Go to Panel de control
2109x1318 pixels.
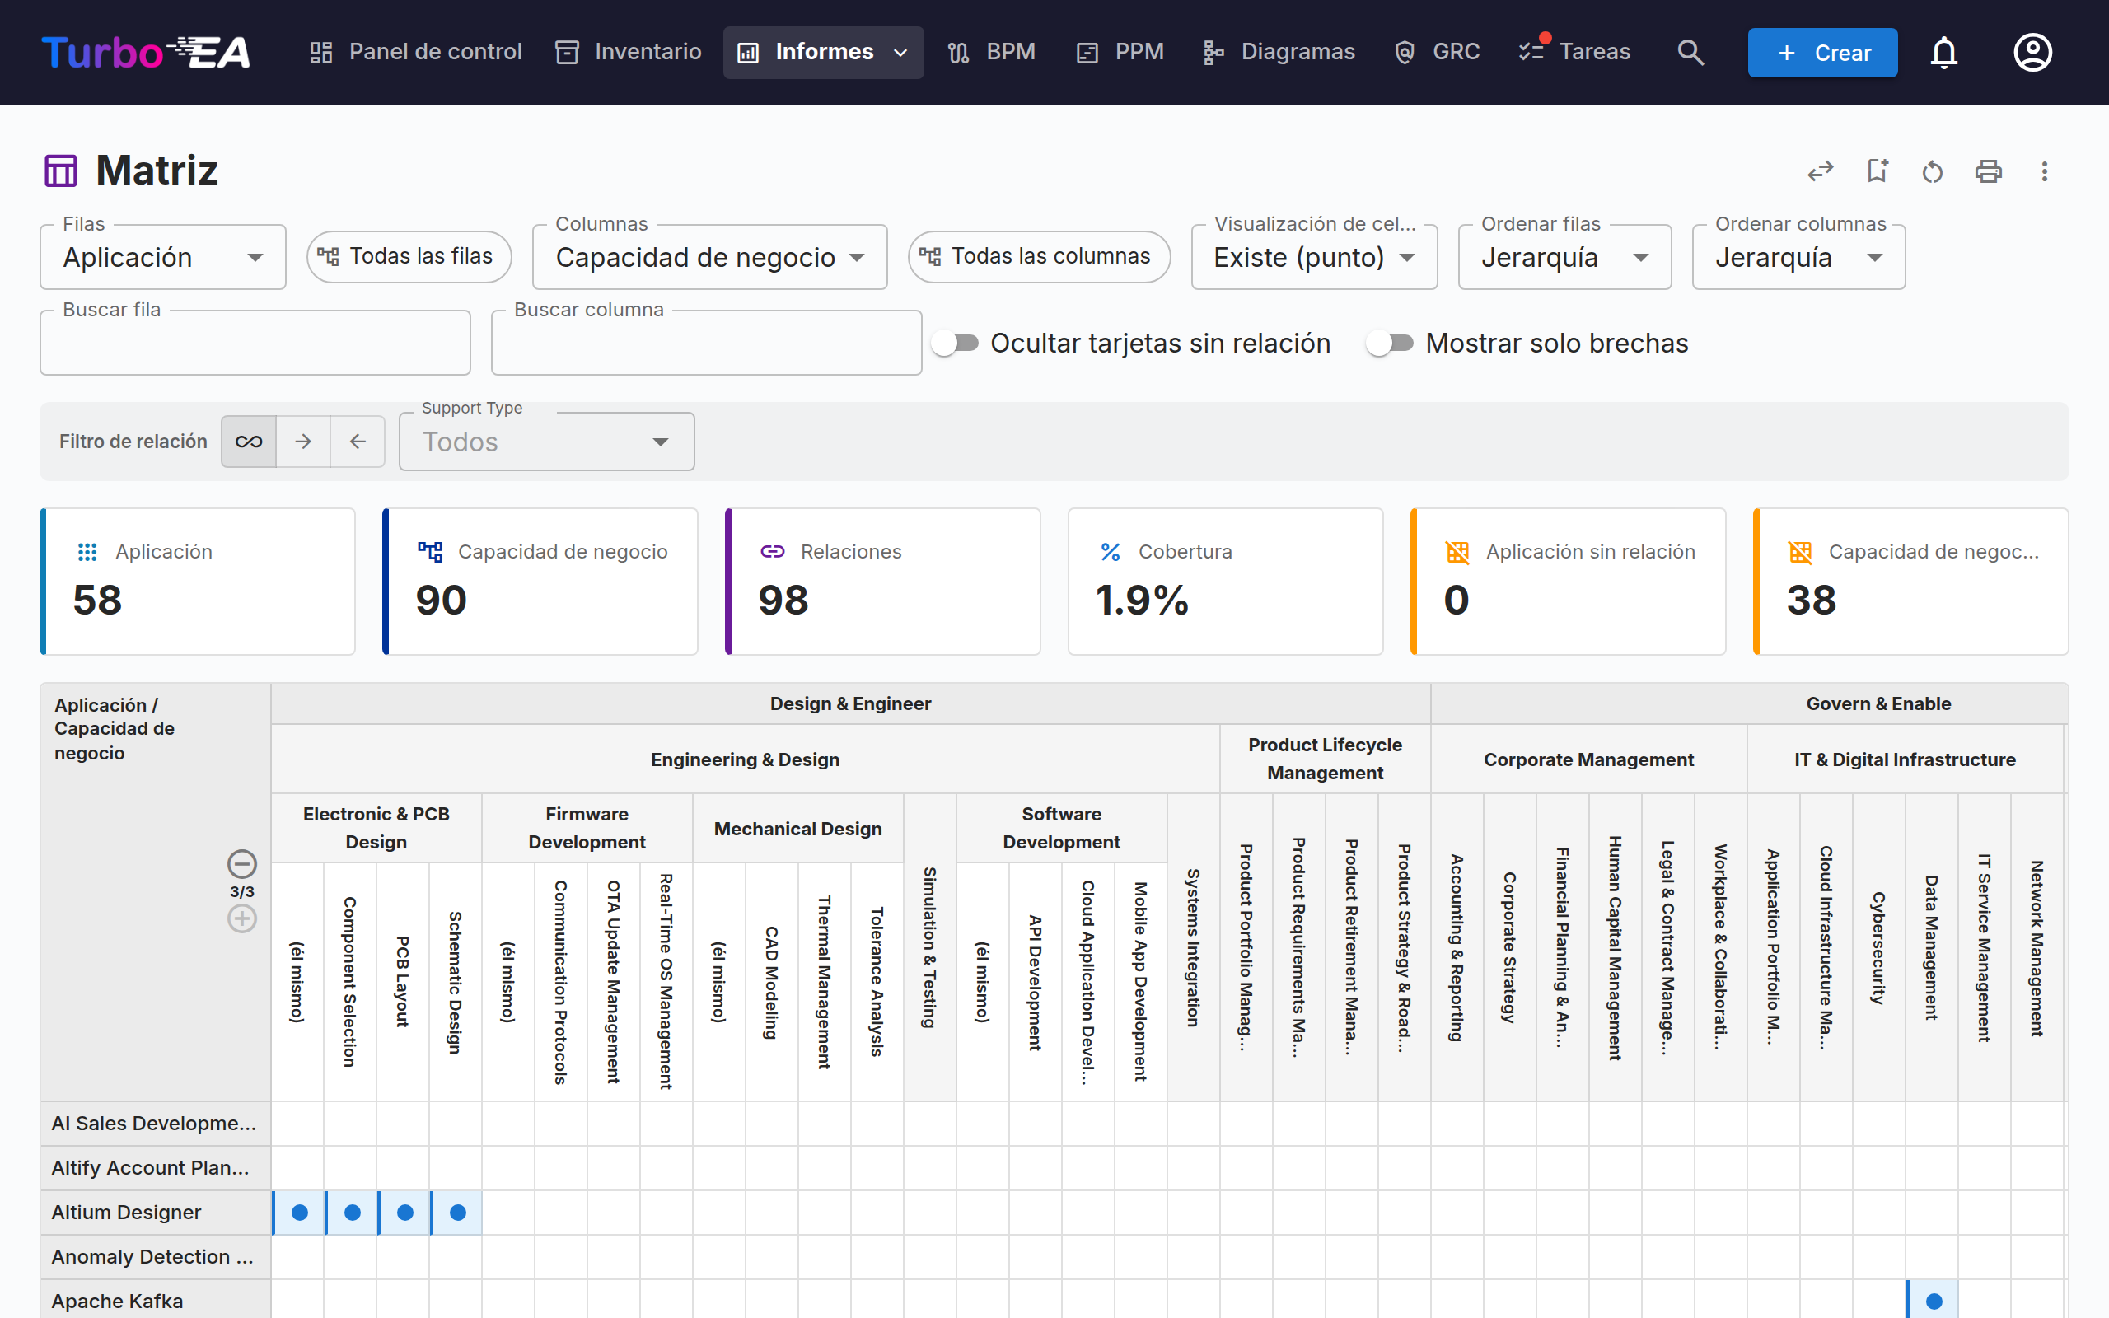coord(416,52)
